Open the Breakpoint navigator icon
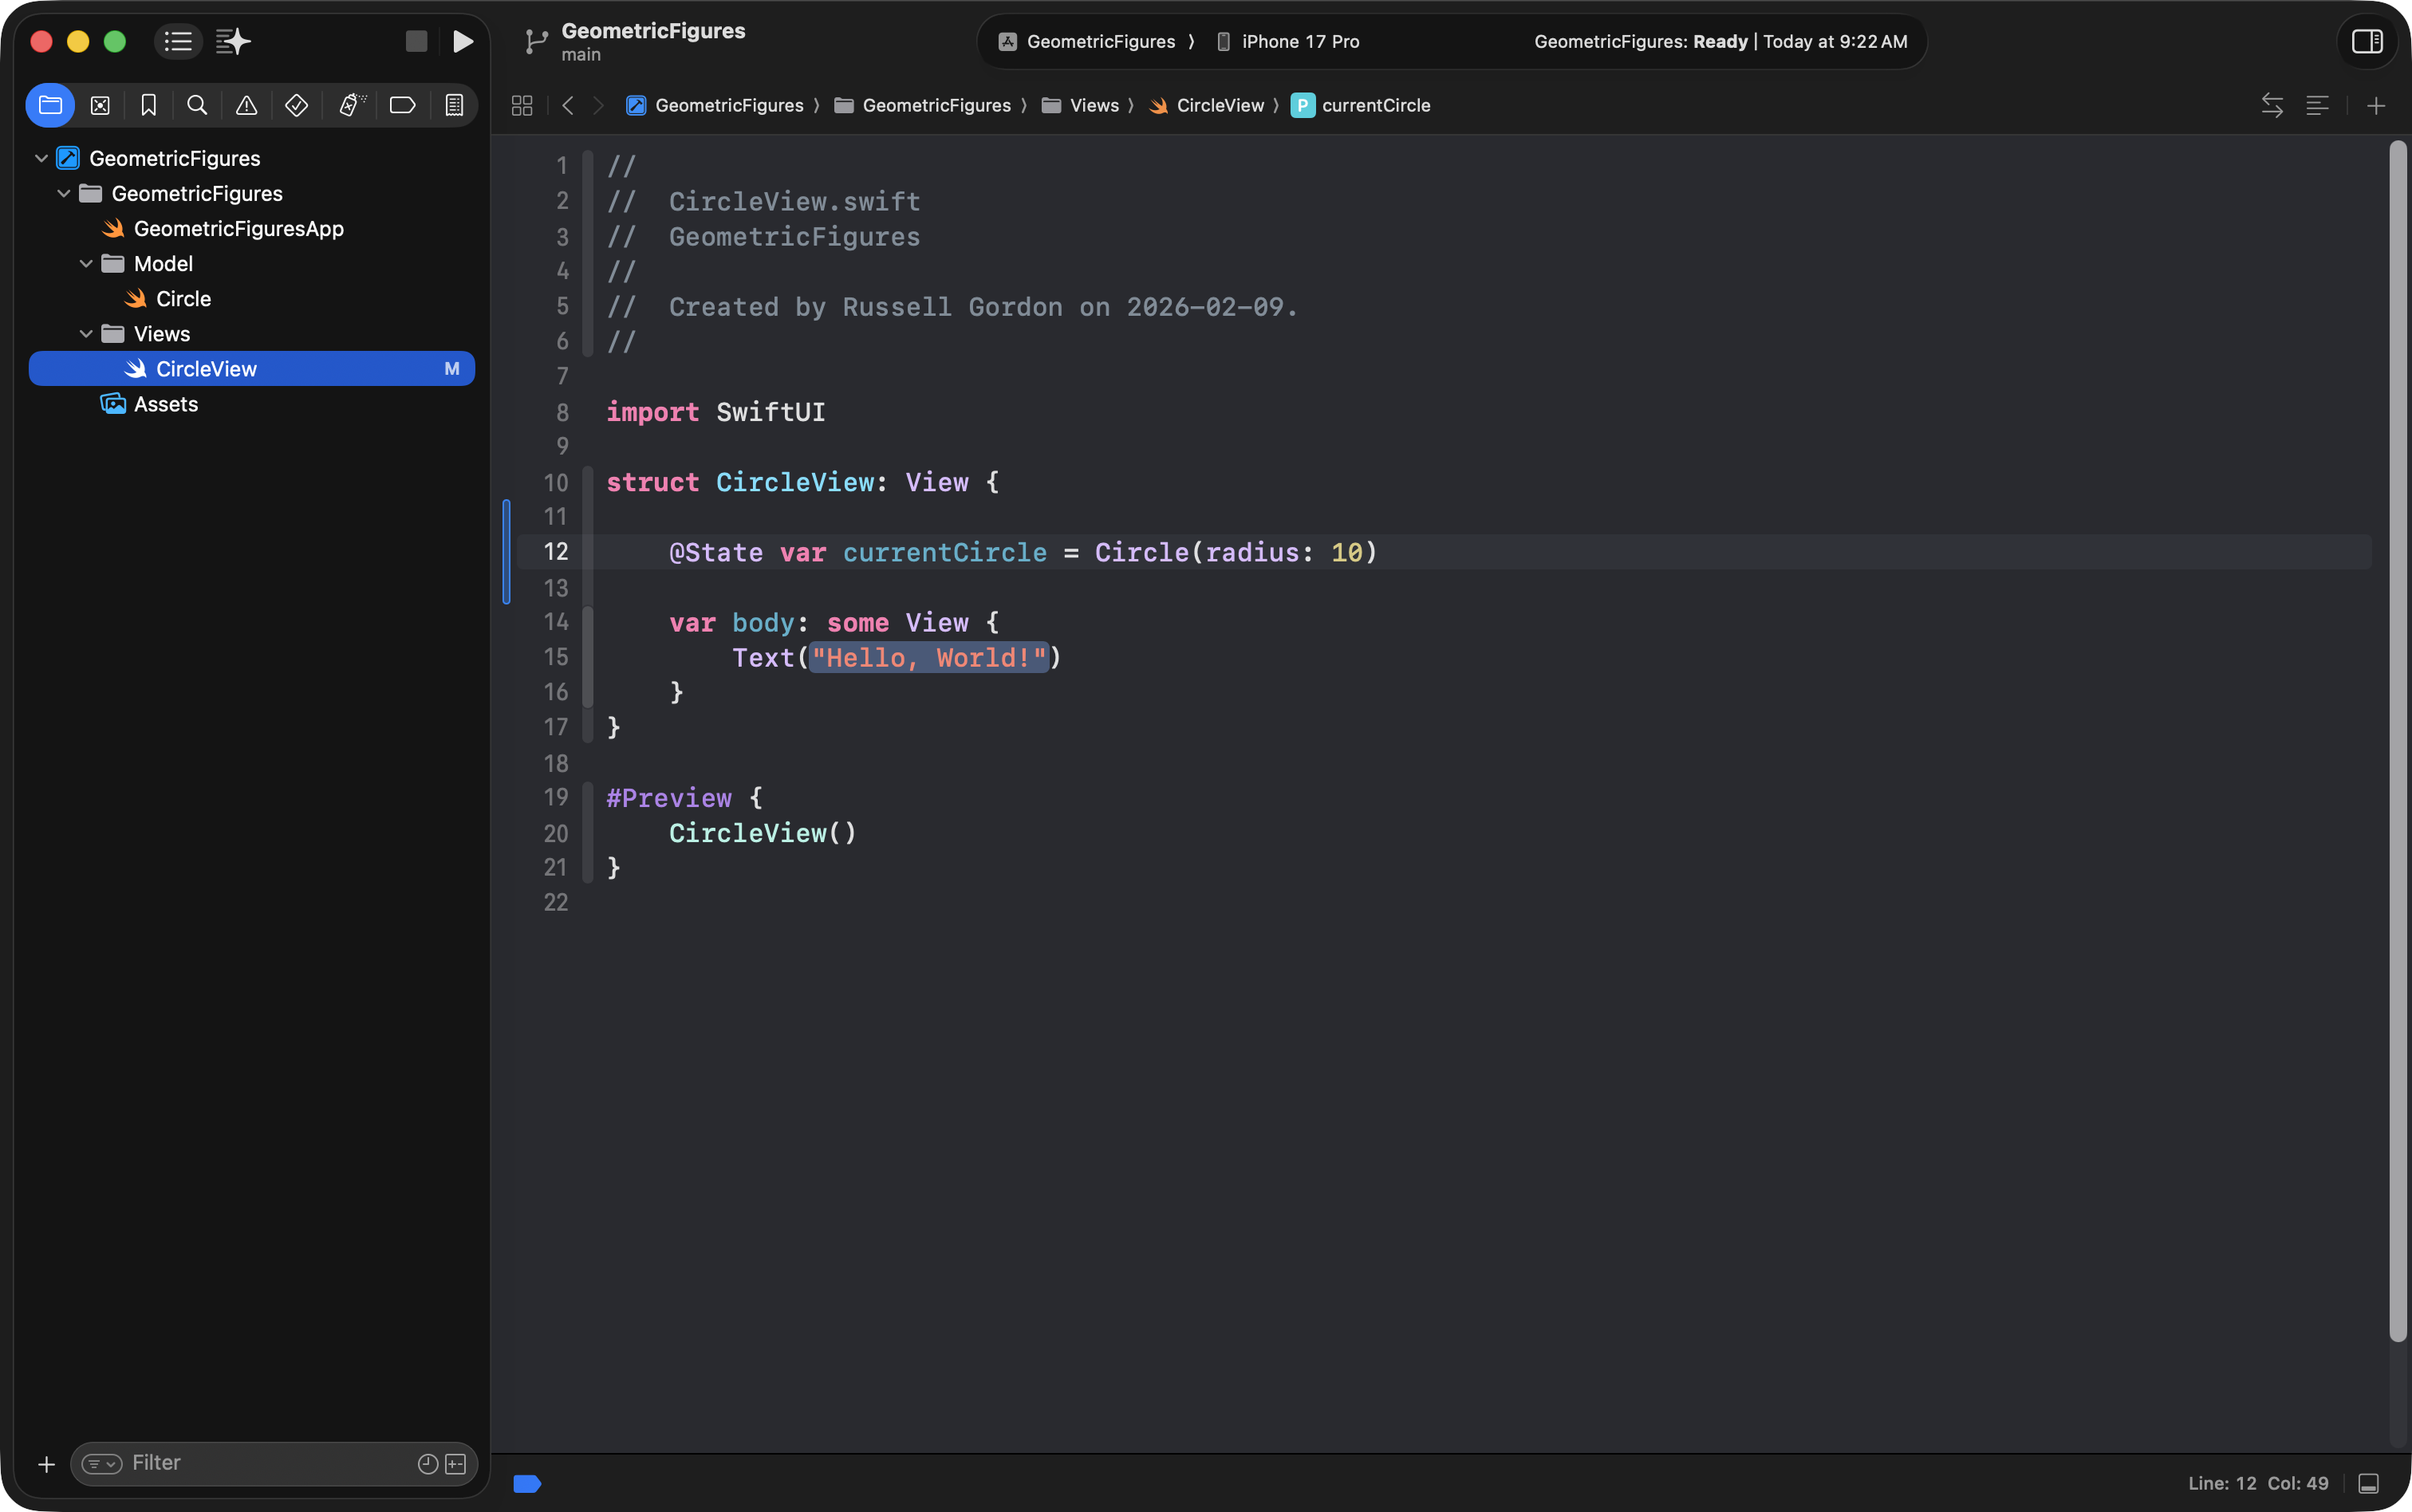The height and width of the screenshot is (1512, 2412). click(x=402, y=105)
